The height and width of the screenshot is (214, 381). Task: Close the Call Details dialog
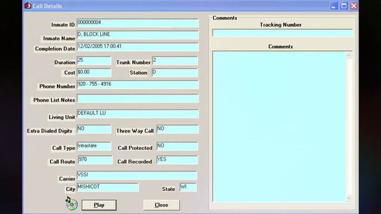pos(161,205)
